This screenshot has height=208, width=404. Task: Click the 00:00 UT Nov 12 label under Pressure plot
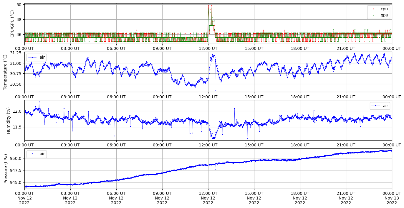(24, 198)
